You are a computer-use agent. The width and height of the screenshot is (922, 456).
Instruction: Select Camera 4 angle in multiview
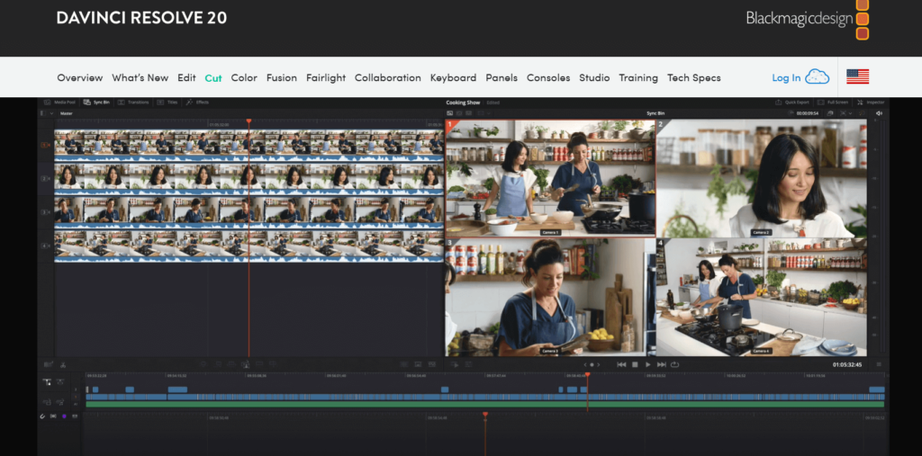[x=762, y=298]
